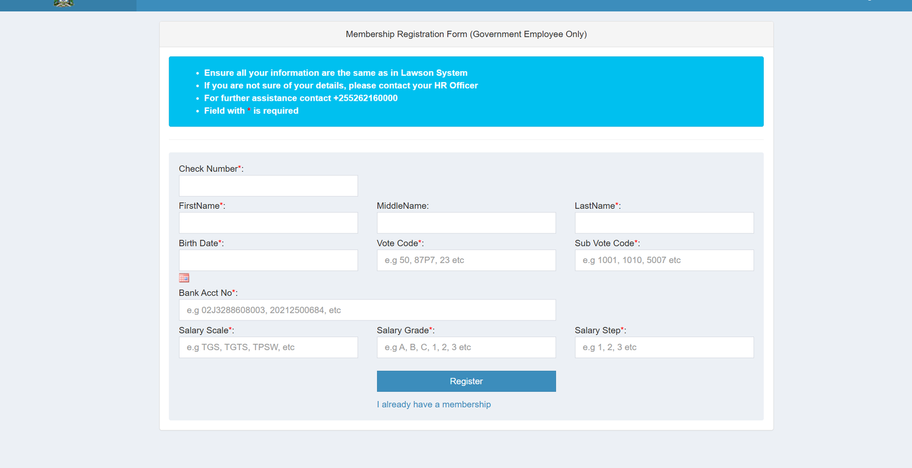Click the Vote Code field
The width and height of the screenshot is (912, 468).
pos(466,260)
